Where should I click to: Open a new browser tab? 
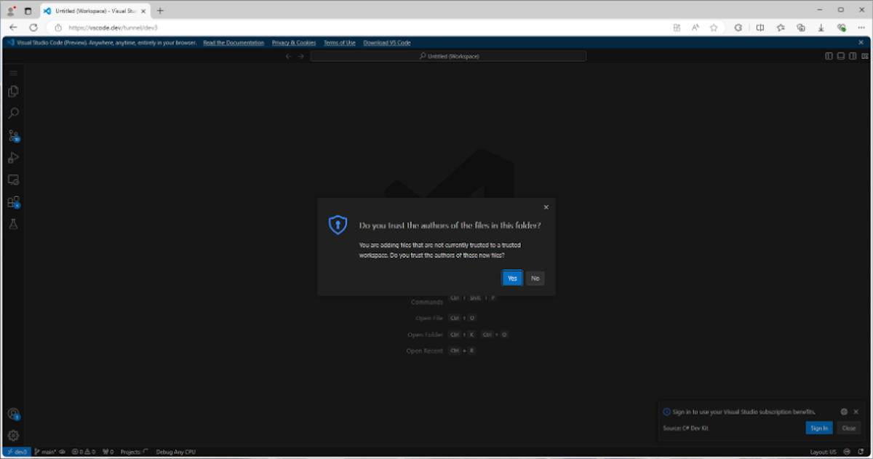pyautogui.click(x=160, y=11)
